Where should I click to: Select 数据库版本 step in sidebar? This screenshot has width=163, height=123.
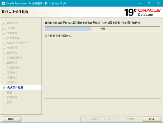[x=14, y=38]
